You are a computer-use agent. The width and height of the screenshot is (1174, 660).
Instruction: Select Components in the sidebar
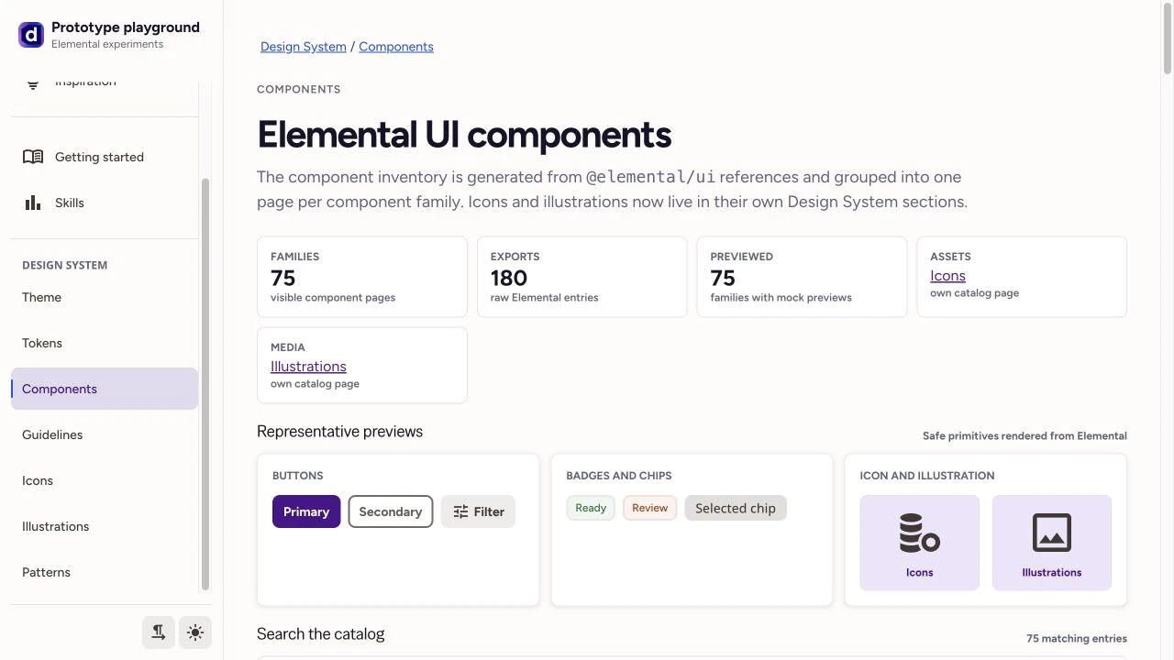[105, 389]
